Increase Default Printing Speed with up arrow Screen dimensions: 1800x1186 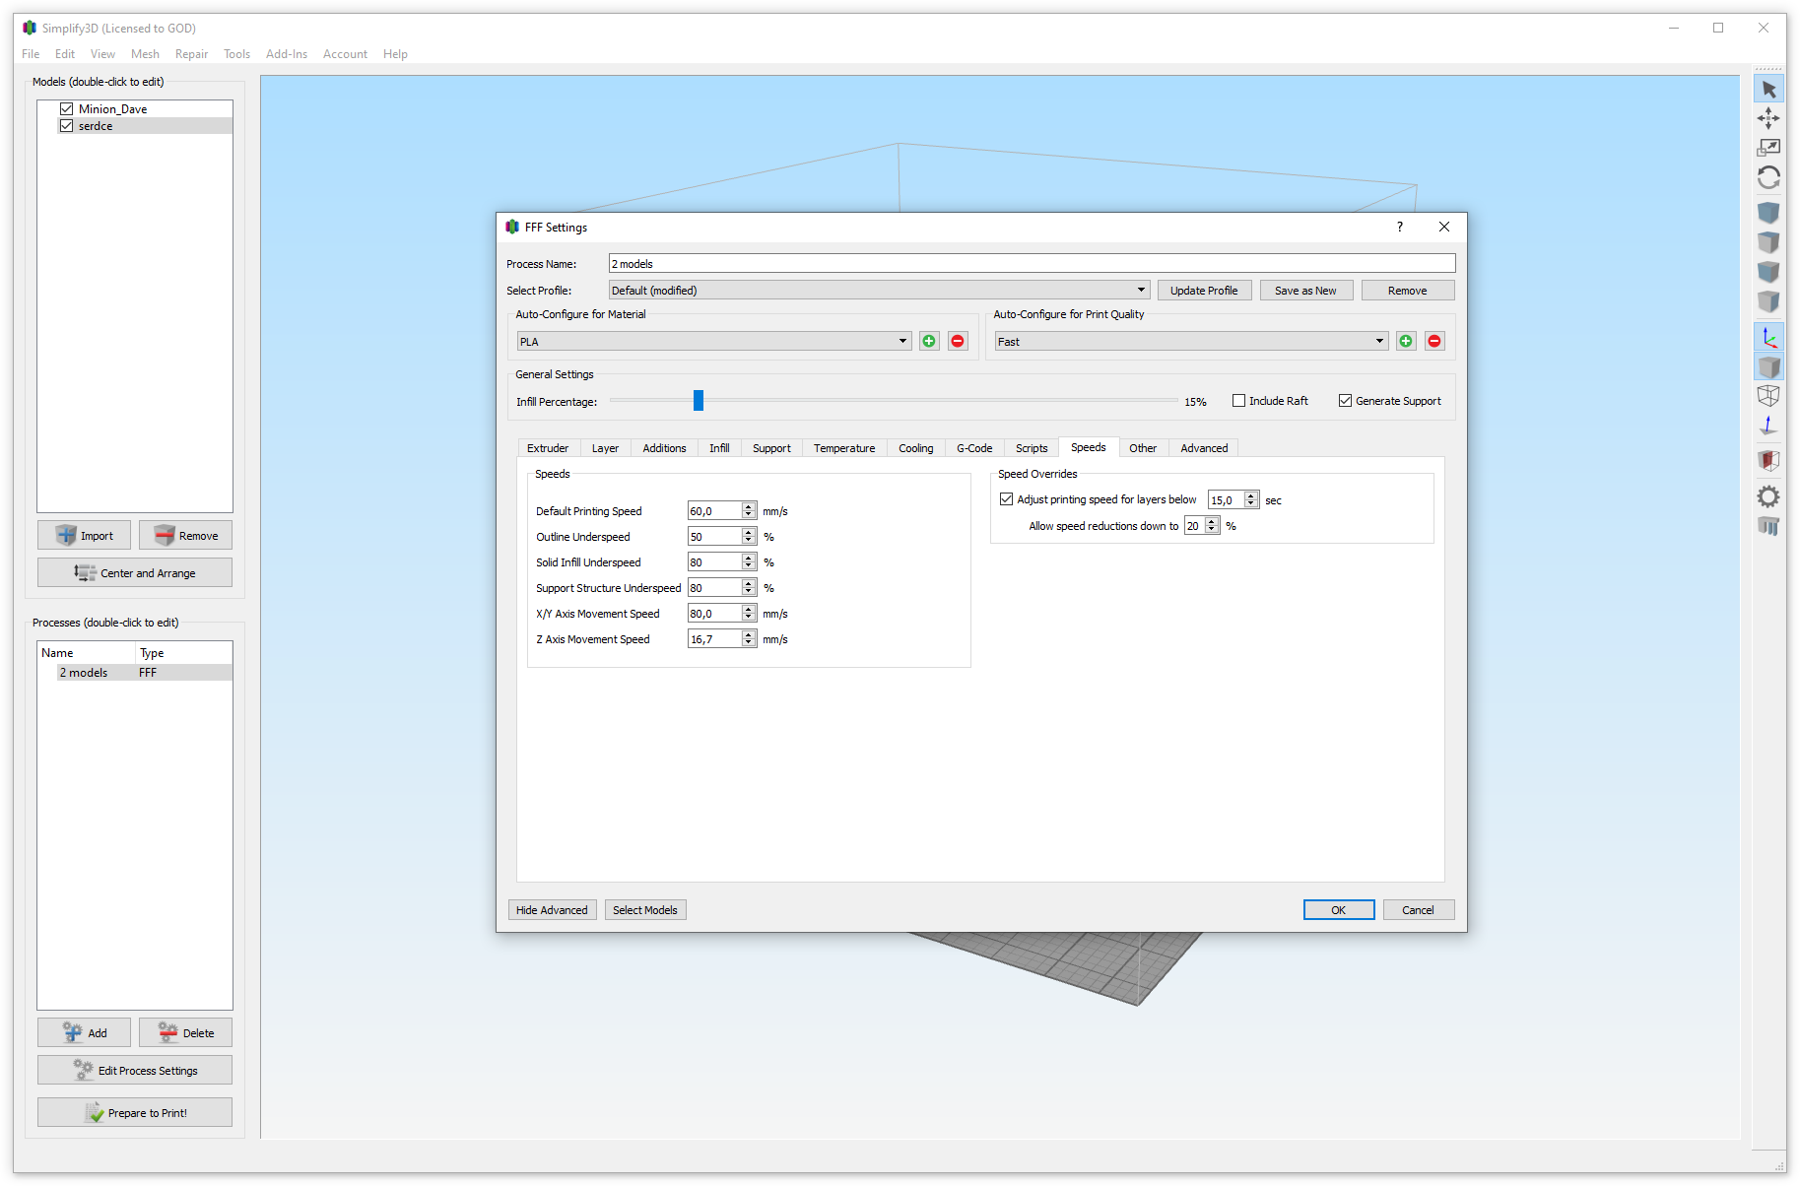[x=749, y=506]
